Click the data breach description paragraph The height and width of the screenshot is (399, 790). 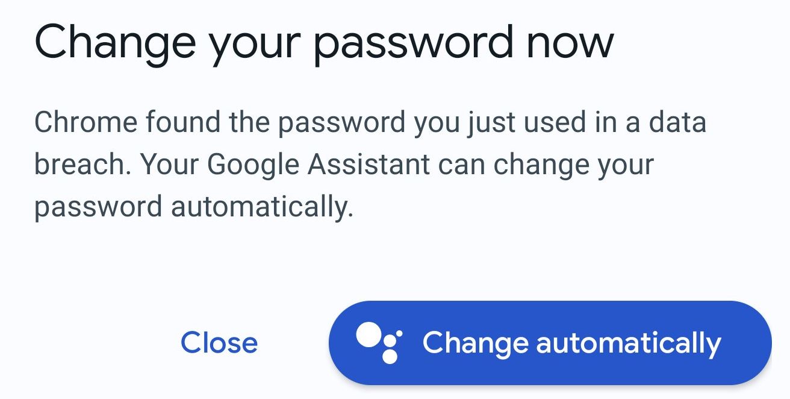point(370,165)
